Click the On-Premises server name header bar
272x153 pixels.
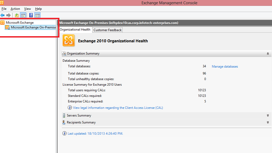(x=165, y=23)
